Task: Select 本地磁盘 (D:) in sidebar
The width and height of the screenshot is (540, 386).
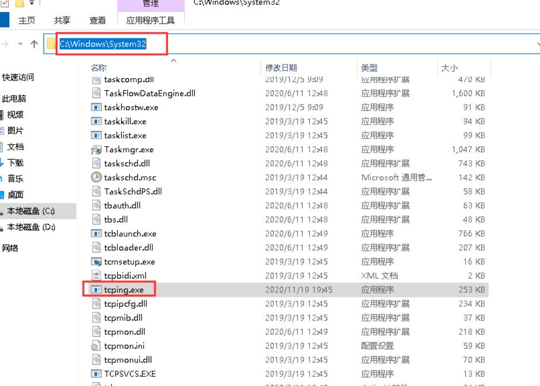Action: 31,227
